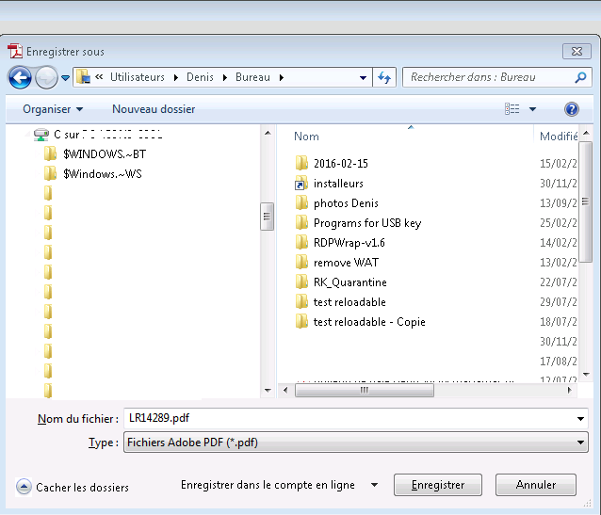Screen dimensions: 601x515
Task: Select the photos Denis folder
Action: click(x=336, y=203)
